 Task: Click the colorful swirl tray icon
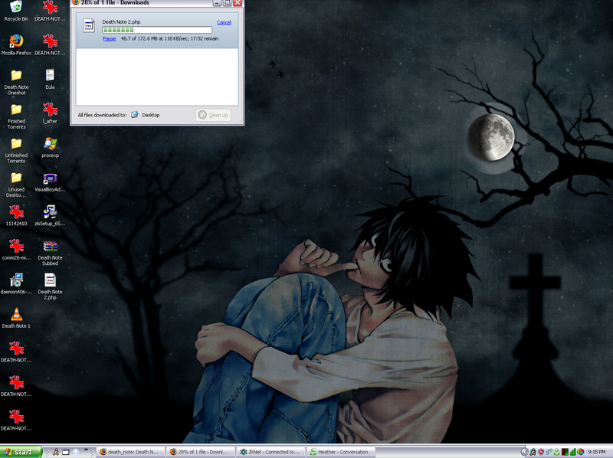(581, 452)
